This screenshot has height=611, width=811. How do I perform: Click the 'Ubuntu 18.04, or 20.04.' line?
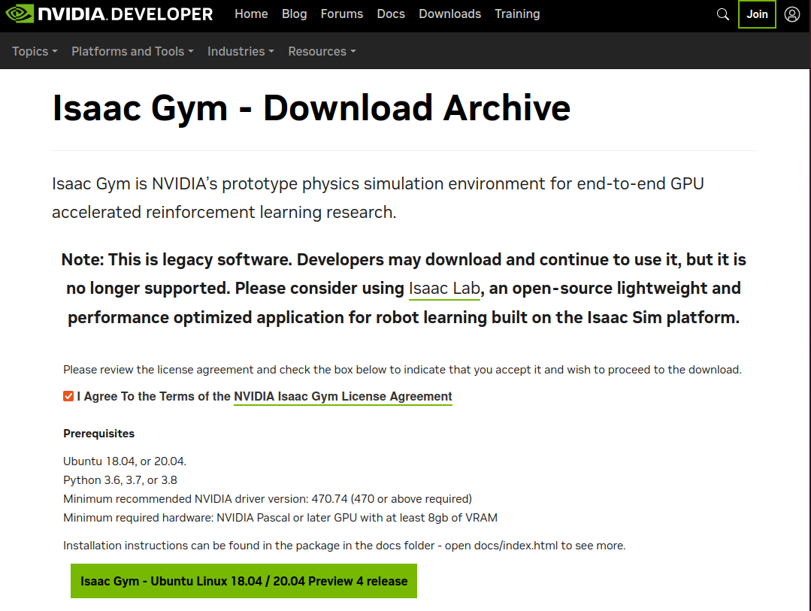(125, 461)
